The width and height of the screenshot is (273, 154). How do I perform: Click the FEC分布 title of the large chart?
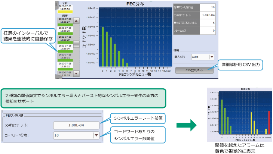[x=135, y=4]
